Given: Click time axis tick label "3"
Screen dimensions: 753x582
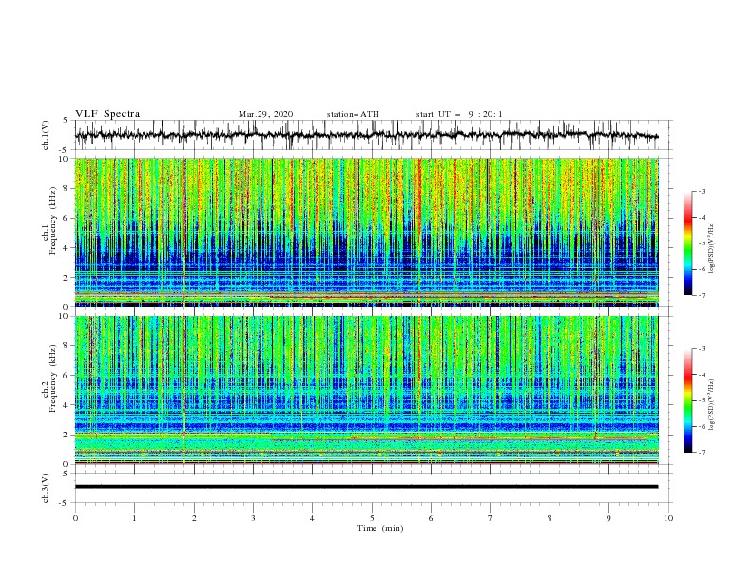Looking at the screenshot, I should point(253,518).
